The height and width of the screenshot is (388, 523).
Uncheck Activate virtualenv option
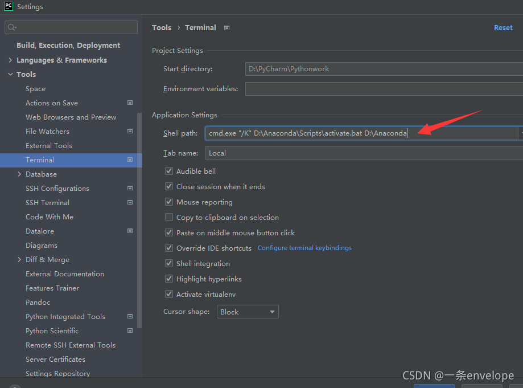pos(169,294)
